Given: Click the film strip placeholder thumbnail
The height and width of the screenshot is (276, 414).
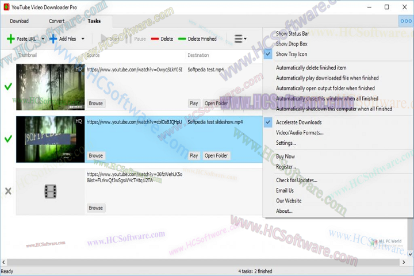Looking at the screenshot, I should [51, 191].
